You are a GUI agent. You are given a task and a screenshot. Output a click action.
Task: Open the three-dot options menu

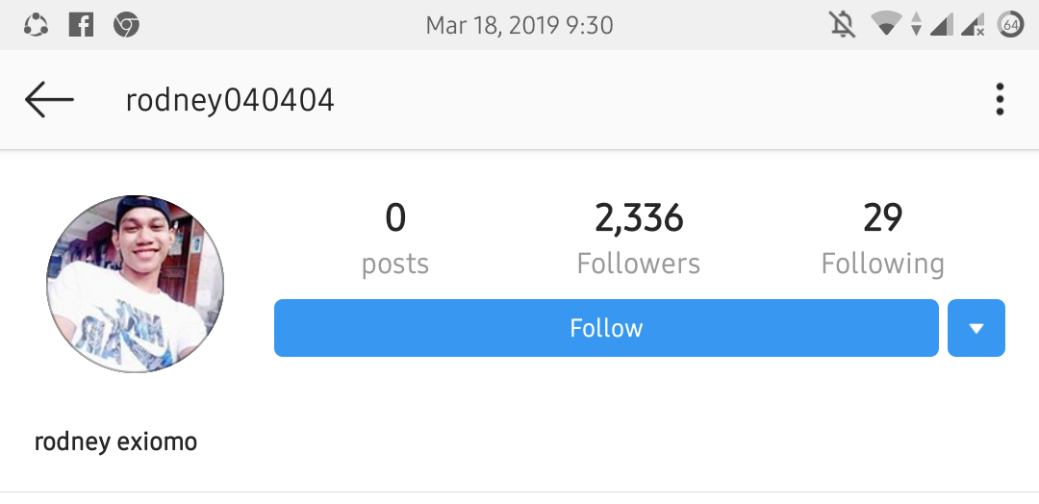pyautogui.click(x=1000, y=99)
